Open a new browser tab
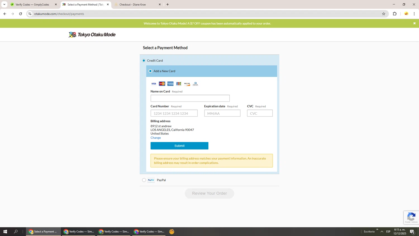 coord(168,4)
